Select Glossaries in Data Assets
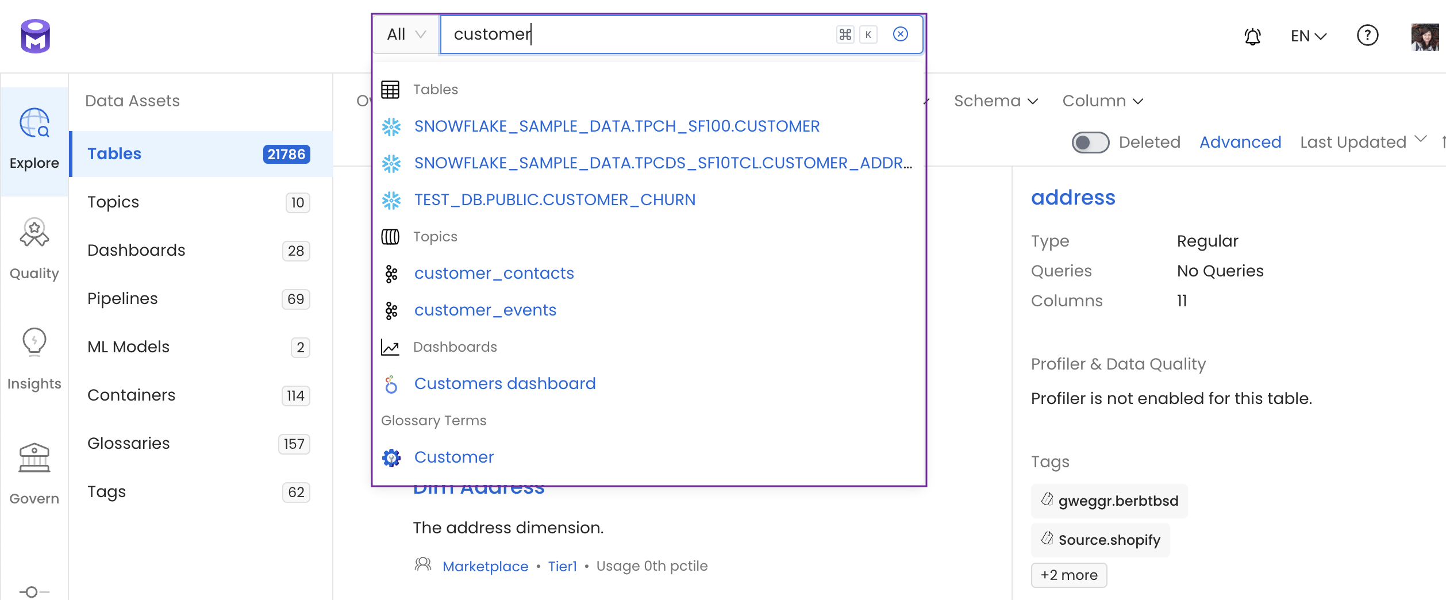 201,444
